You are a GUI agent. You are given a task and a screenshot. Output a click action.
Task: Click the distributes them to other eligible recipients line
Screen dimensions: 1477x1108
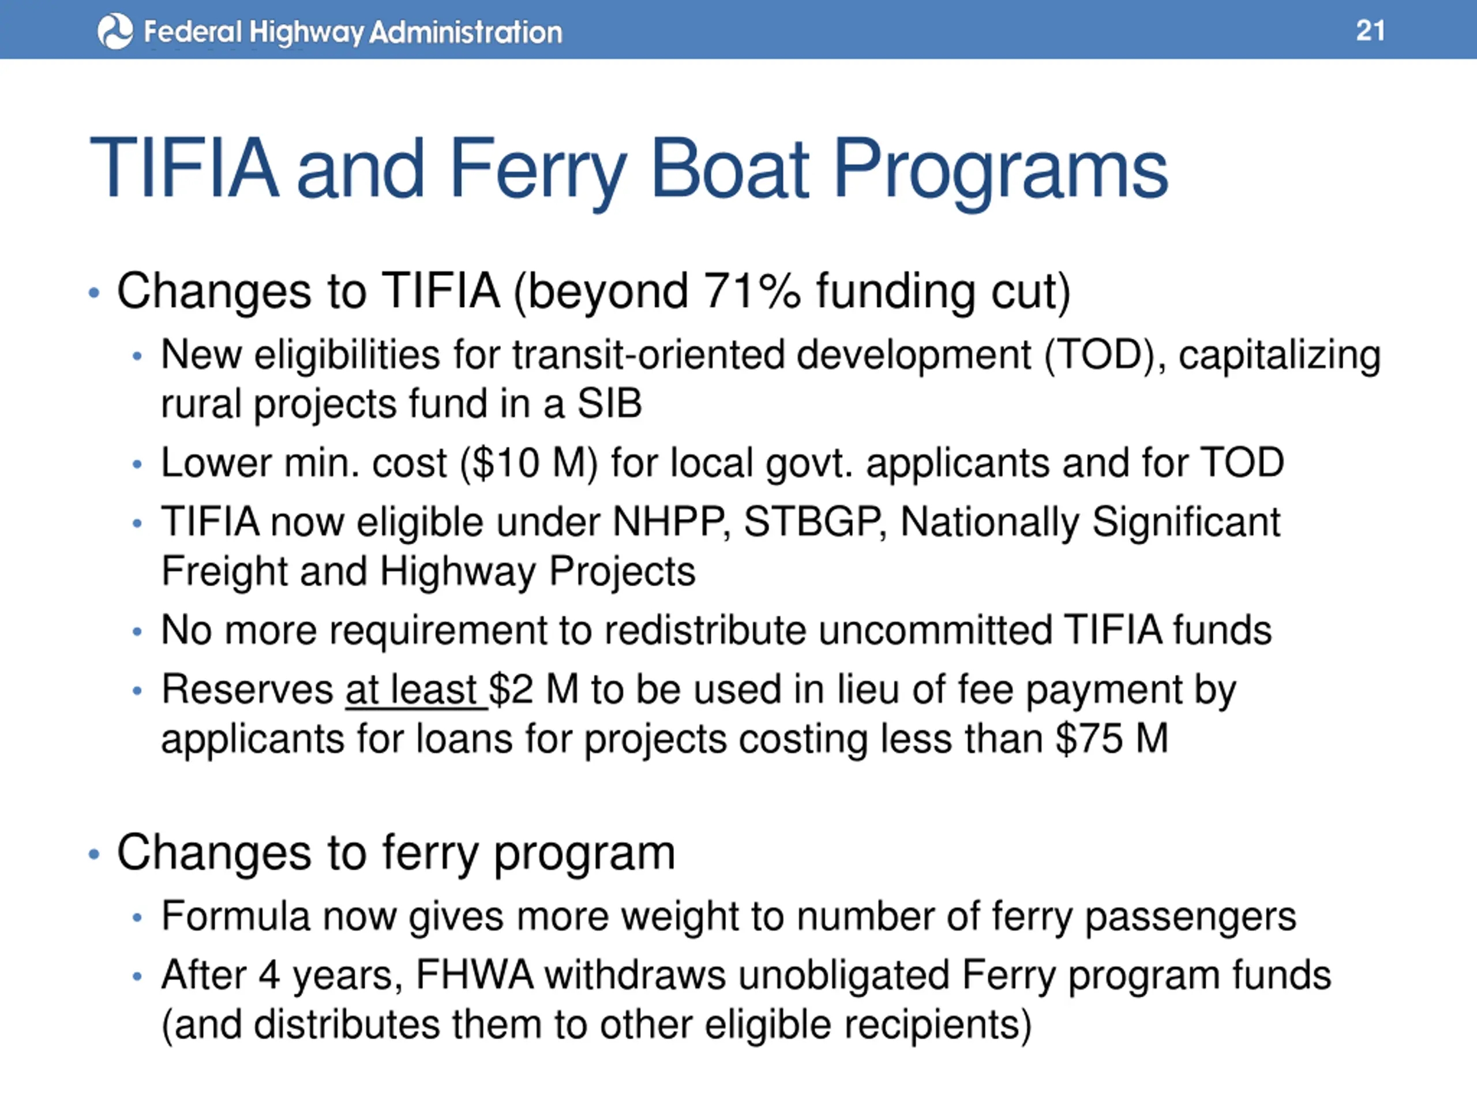(x=596, y=1024)
